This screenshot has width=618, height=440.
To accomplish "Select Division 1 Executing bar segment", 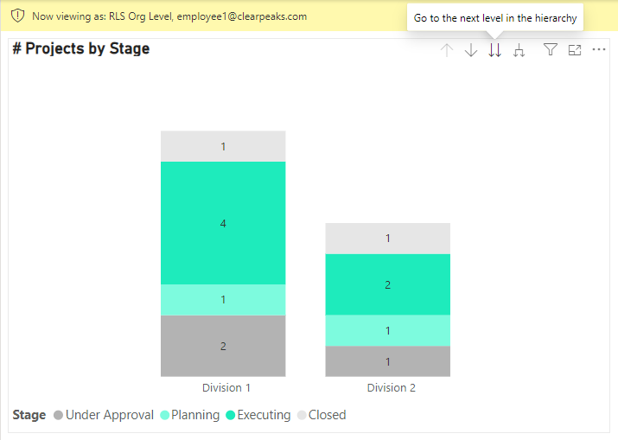I will (223, 223).
